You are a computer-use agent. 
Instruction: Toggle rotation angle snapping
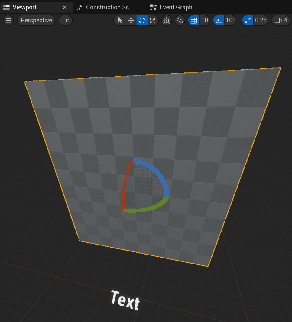[x=219, y=21]
